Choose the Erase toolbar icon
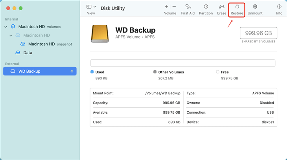The height and width of the screenshot is (160, 287). pyautogui.click(x=221, y=7)
